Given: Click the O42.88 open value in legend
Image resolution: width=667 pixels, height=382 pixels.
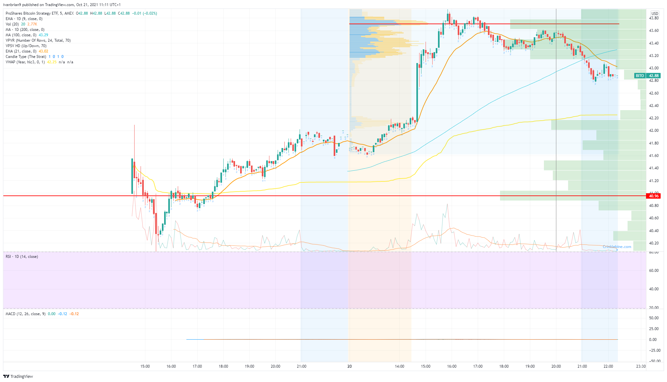Looking at the screenshot, I should click(x=82, y=13).
